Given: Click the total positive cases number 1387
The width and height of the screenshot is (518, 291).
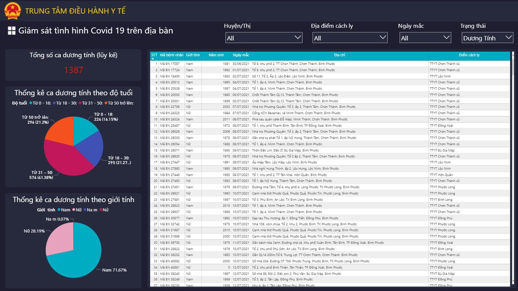Looking at the screenshot, I should click(x=73, y=70).
